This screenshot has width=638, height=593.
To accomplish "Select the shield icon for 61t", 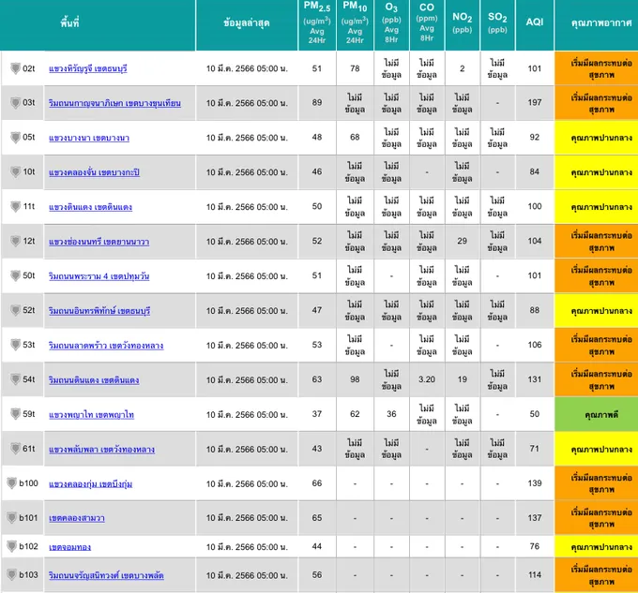I will (x=15, y=449).
